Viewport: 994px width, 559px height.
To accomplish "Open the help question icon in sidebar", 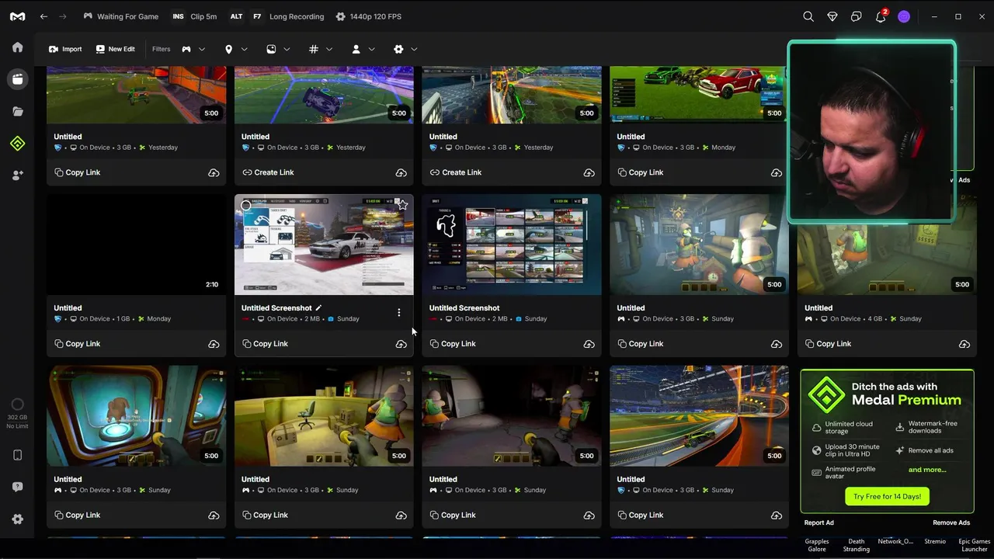I will (x=17, y=487).
